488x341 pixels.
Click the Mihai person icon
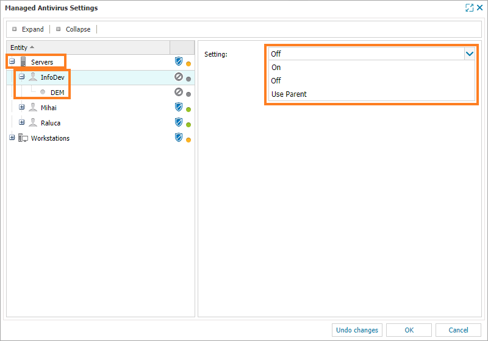(33, 107)
